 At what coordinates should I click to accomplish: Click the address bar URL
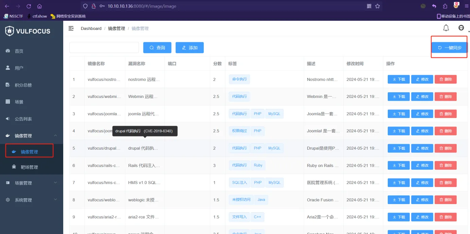click(142, 6)
